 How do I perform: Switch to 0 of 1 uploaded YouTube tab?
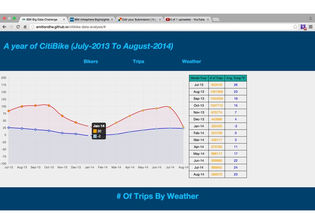point(187,19)
